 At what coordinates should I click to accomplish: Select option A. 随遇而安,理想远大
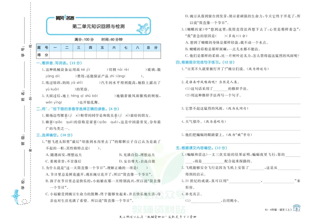[64, 155]
